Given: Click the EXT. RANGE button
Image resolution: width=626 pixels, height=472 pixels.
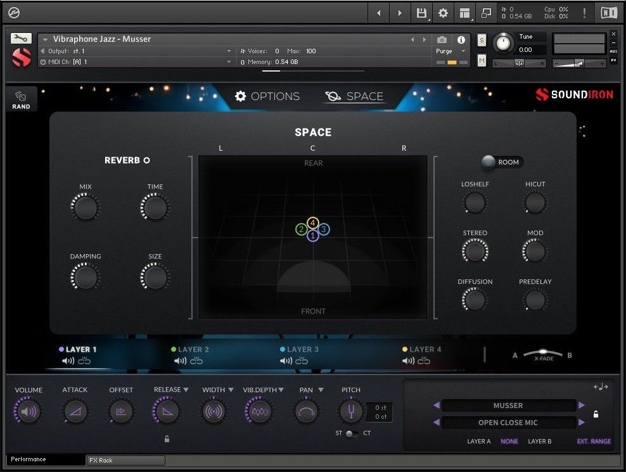Looking at the screenshot, I should tap(593, 441).
